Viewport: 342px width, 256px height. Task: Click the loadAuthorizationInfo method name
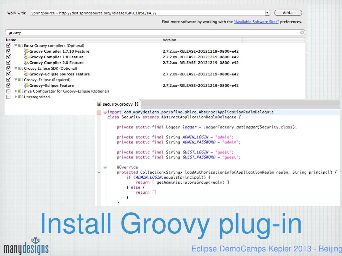(209, 172)
